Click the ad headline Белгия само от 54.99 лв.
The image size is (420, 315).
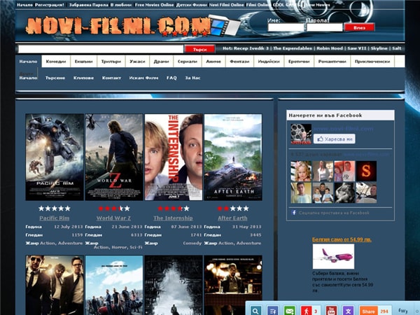[x=342, y=239]
